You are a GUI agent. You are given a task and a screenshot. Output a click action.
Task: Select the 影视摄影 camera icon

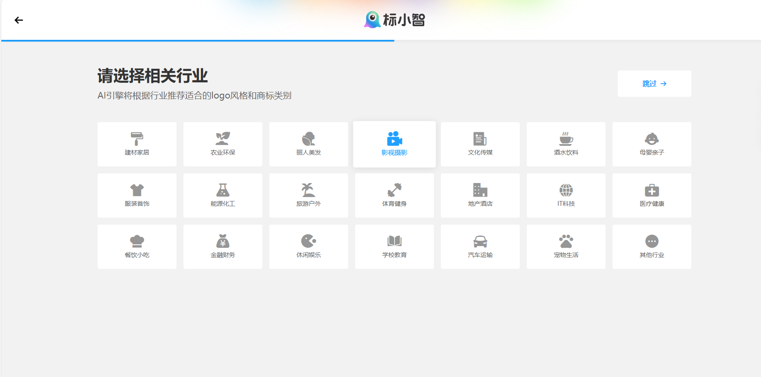(x=394, y=139)
